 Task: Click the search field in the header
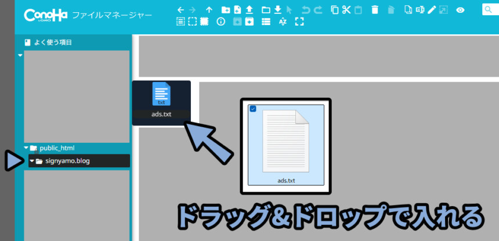(490, 9)
